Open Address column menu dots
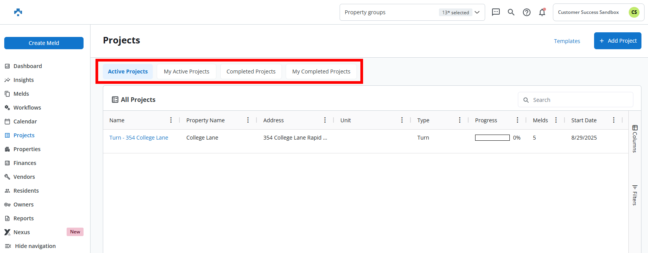Viewport: 648px width, 253px height. 325,120
